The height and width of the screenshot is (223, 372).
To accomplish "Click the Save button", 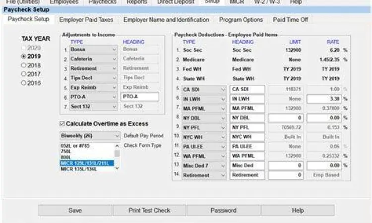I will point(75,210).
